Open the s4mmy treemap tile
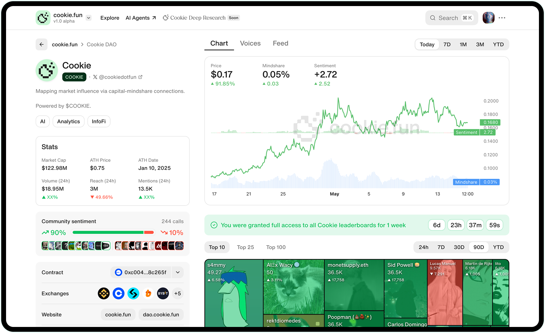 tap(234, 293)
